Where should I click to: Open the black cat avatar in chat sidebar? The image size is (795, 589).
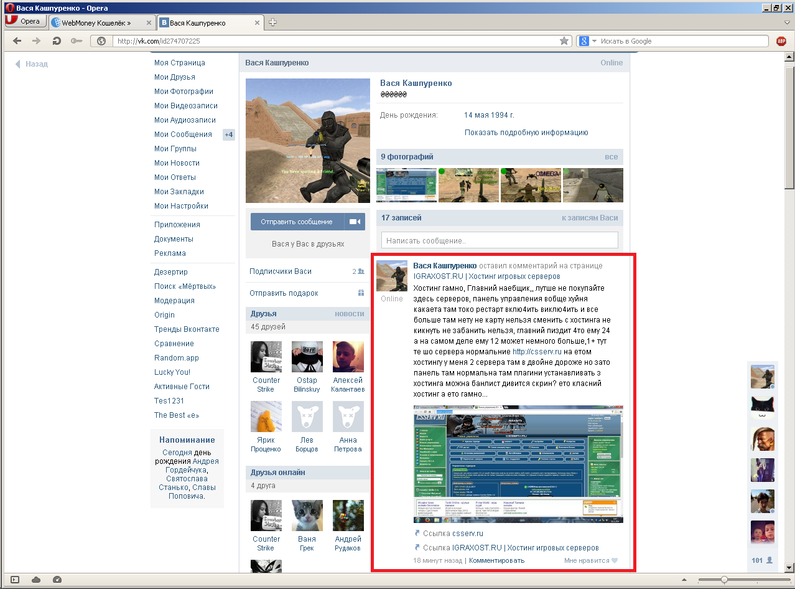pos(763,408)
